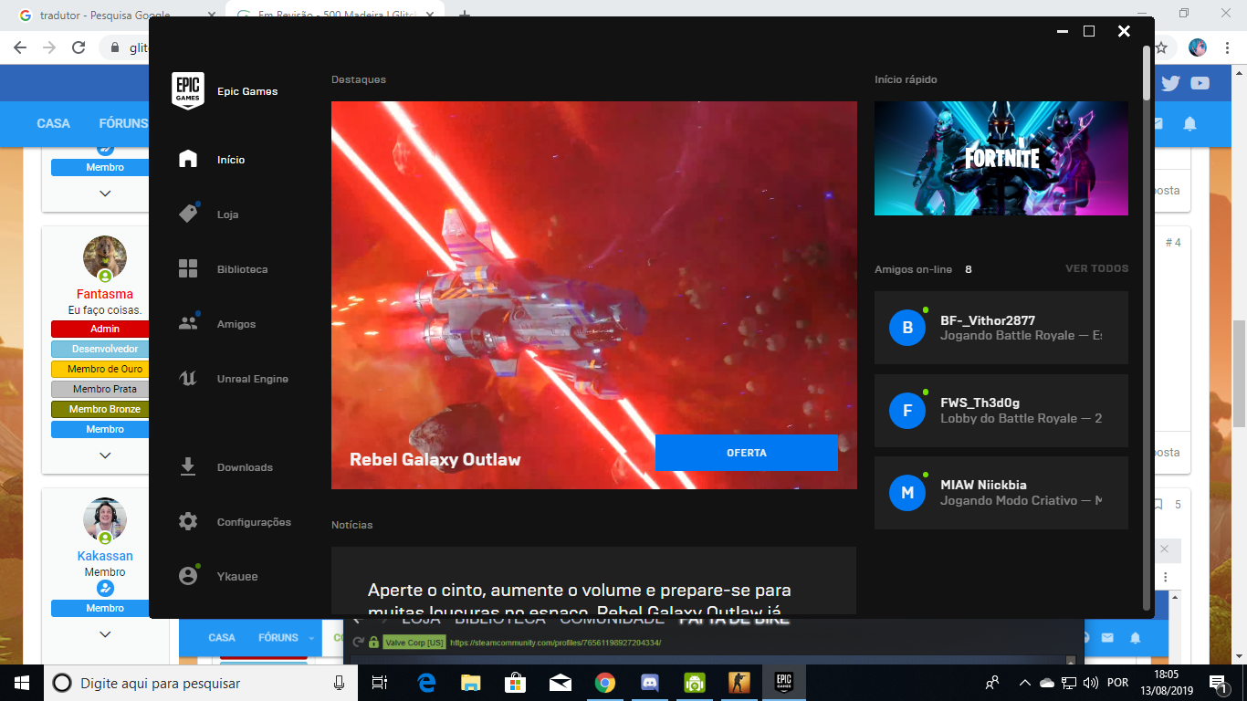Launch Fortnite from the quick start thumbnail
Screen dimensions: 1247x701
pos(1001,159)
